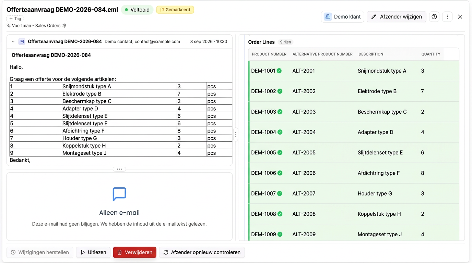
Task: Click the green check next to DEM-1002
Action: pos(280,91)
